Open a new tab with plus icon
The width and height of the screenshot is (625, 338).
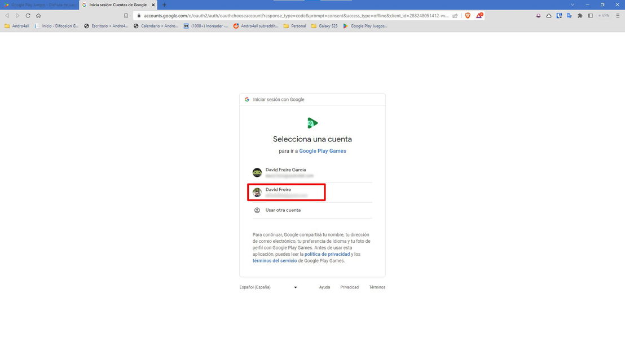pyautogui.click(x=164, y=5)
